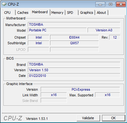Maximize the CPU-Z window
This screenshot has height=123, width=127.
(110, 4)
